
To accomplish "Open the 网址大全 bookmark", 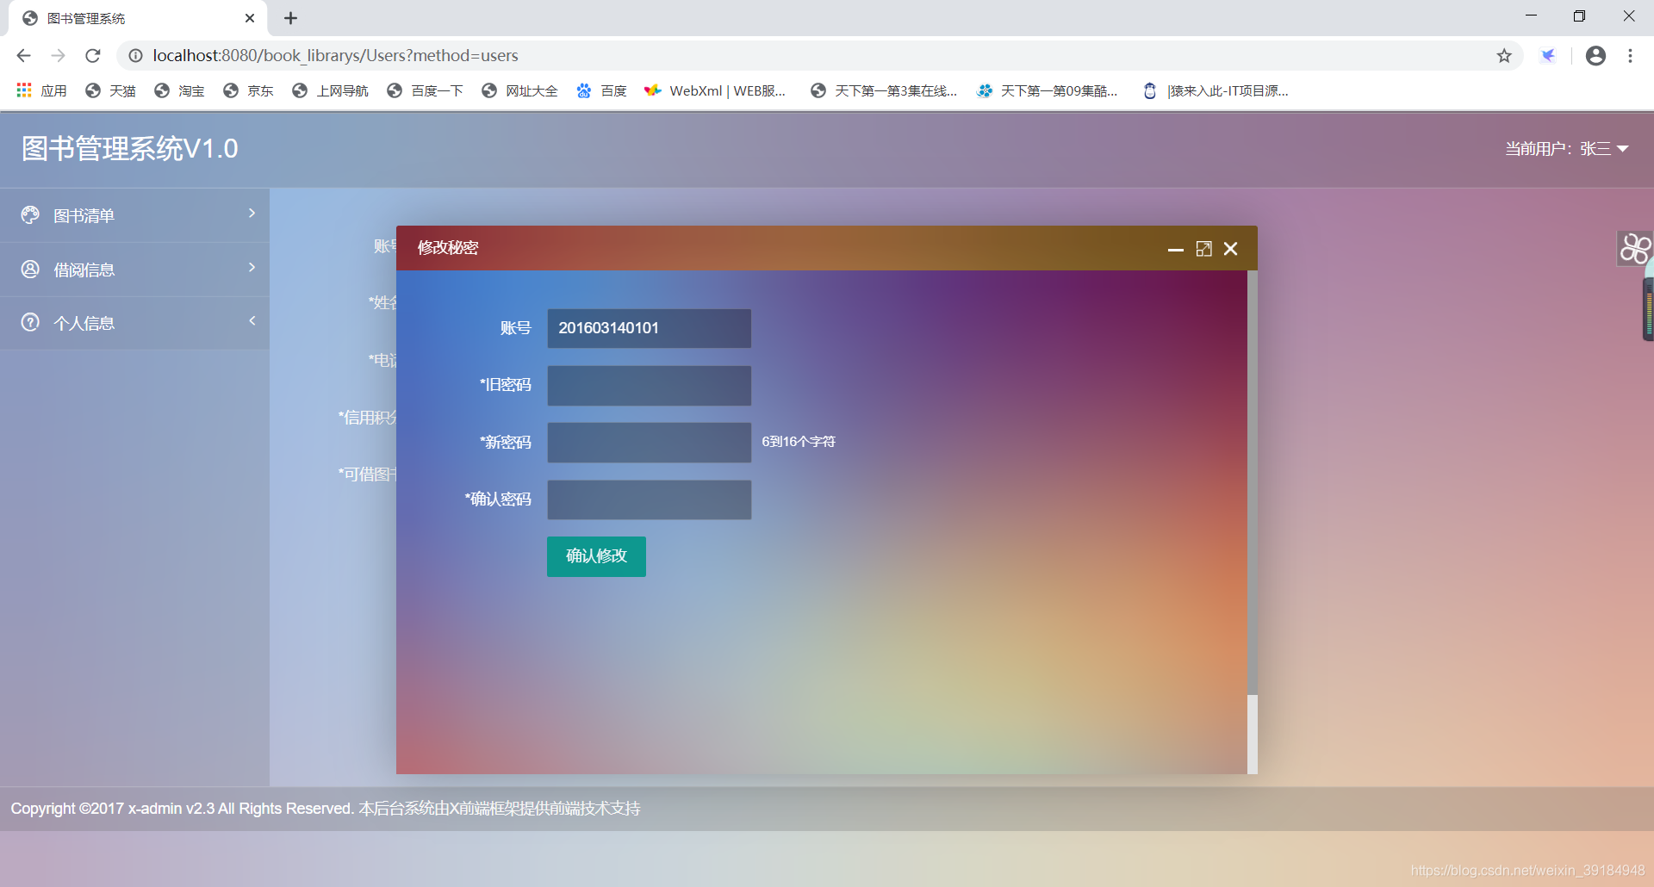I will (519, 90).
